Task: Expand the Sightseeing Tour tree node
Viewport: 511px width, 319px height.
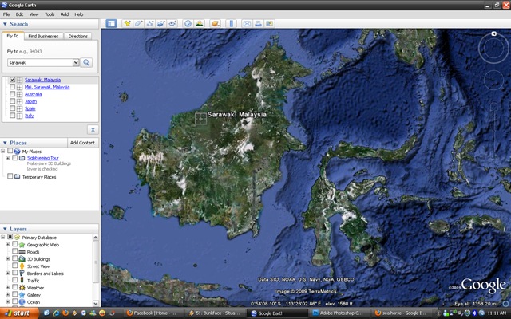Action: [x=7, y=158]
